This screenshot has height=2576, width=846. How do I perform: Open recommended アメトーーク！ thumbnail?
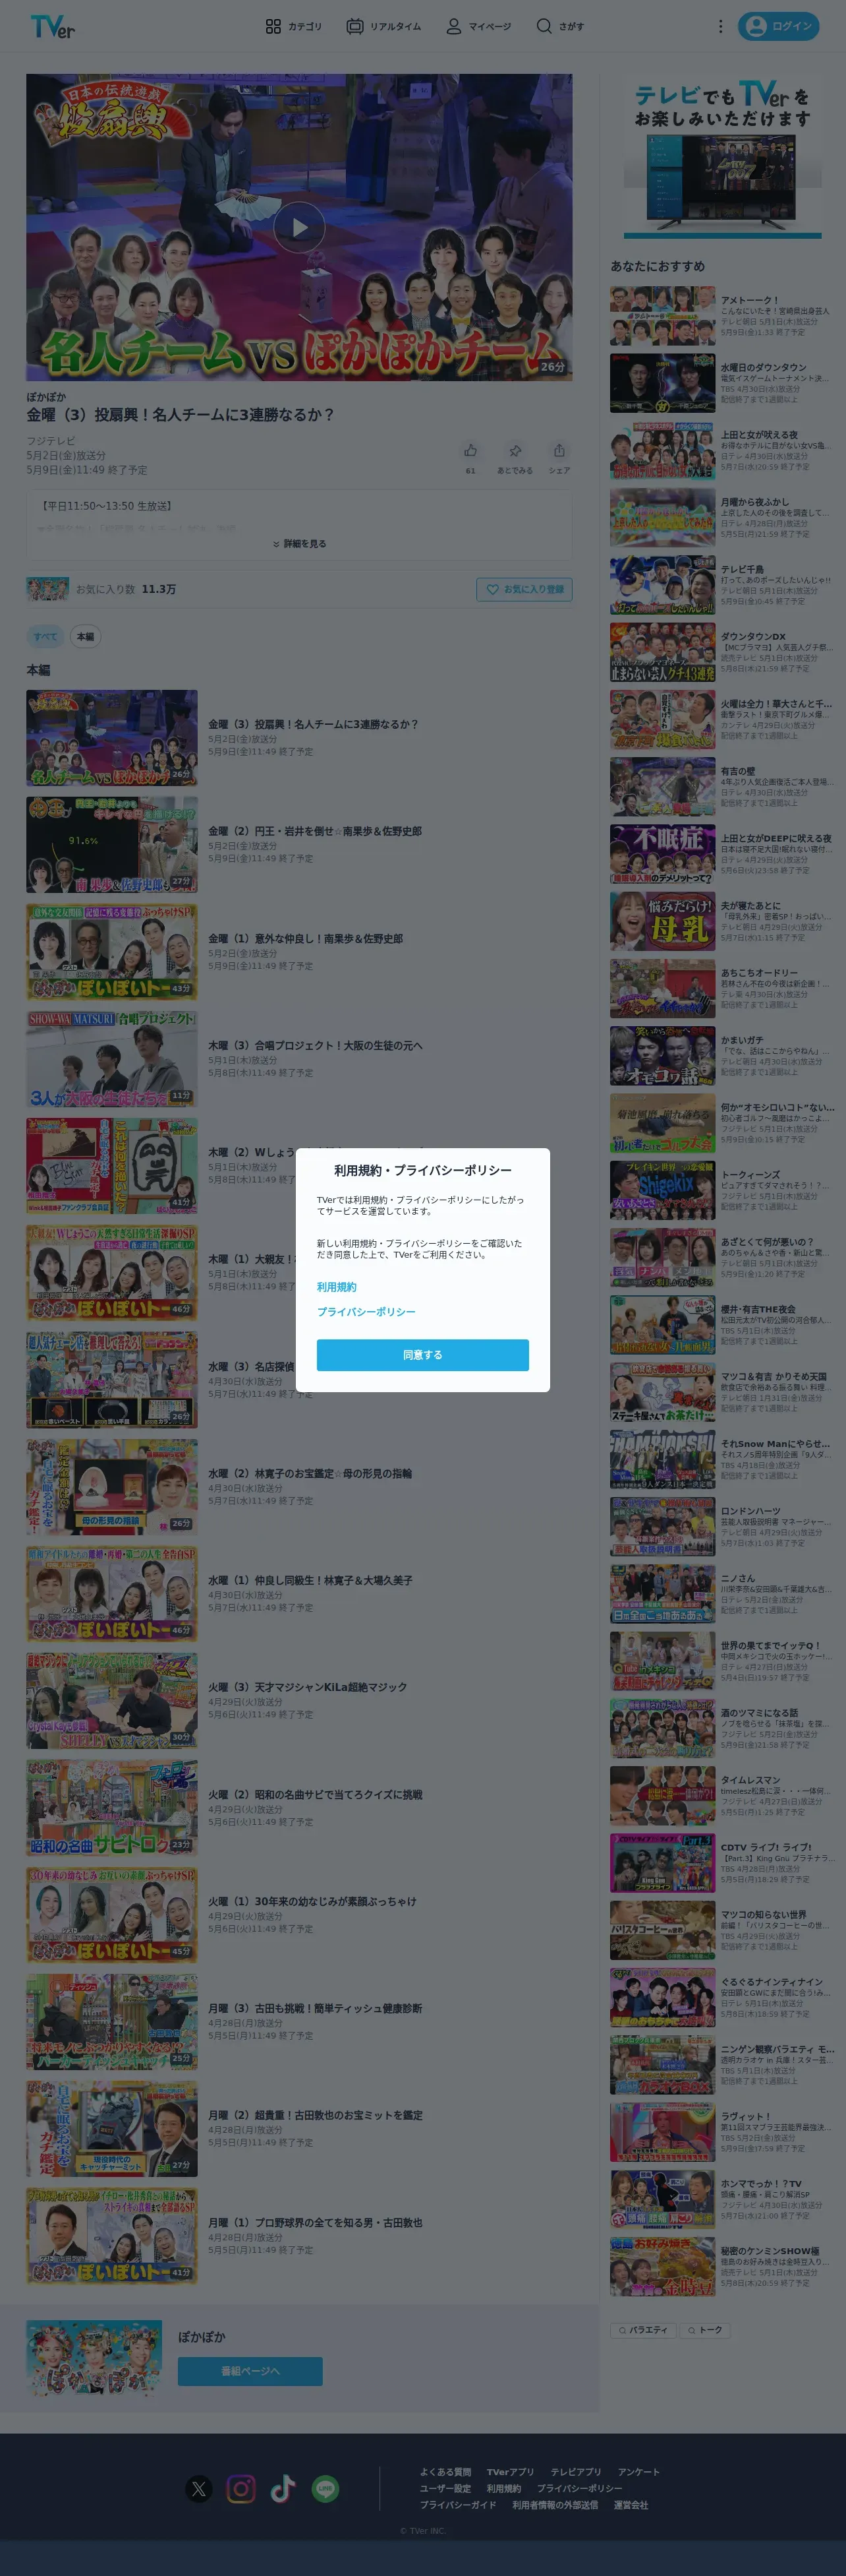click(x=662, y=316)
